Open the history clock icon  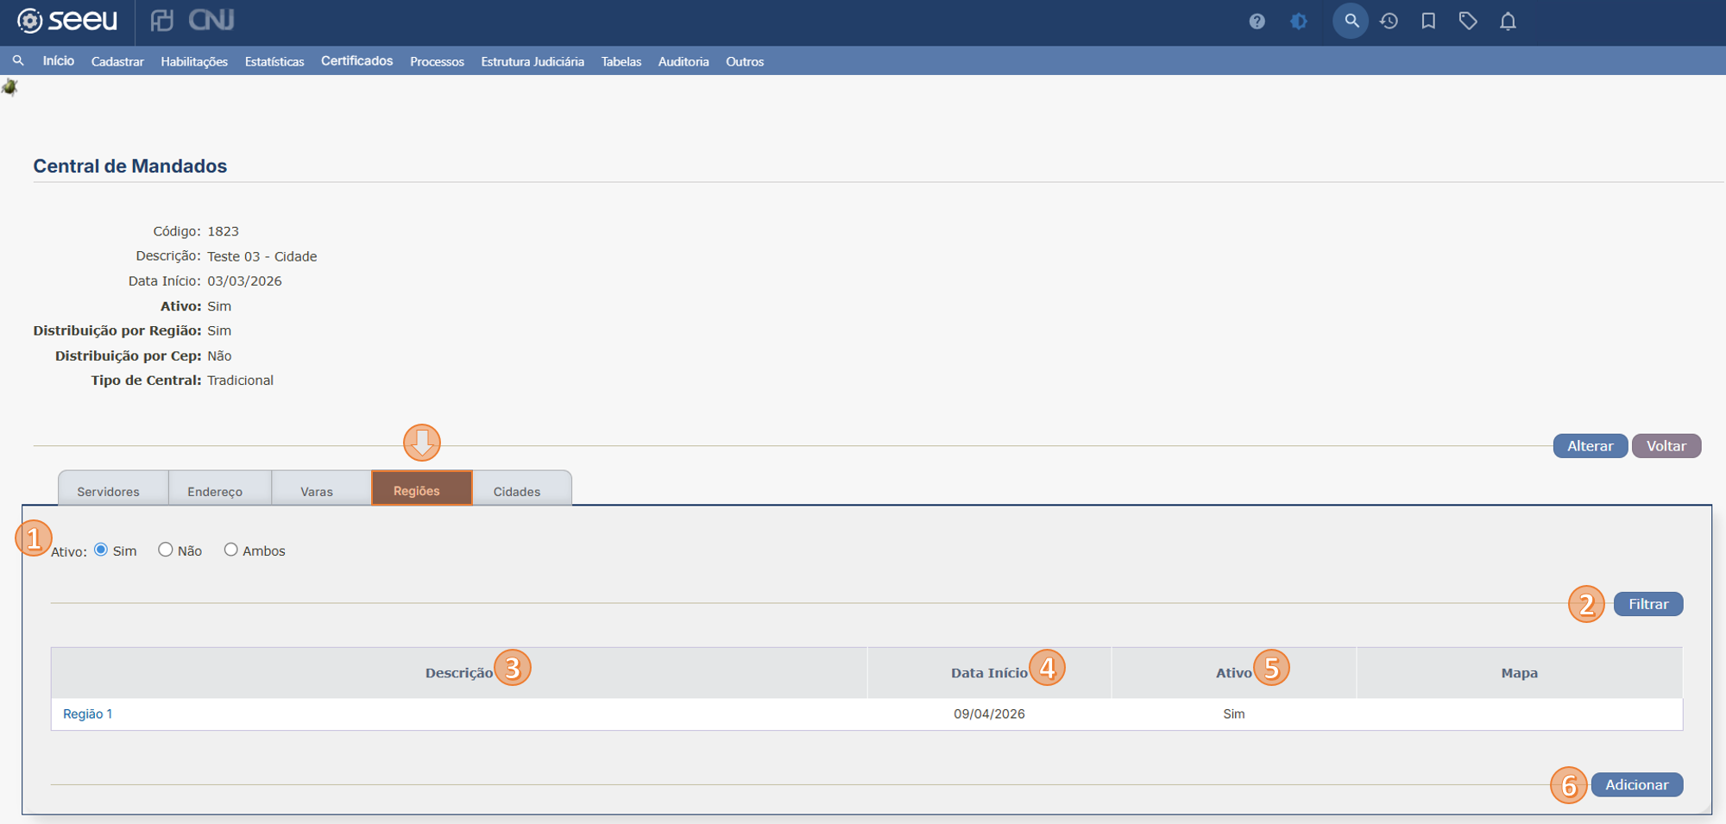point(1389,21)
